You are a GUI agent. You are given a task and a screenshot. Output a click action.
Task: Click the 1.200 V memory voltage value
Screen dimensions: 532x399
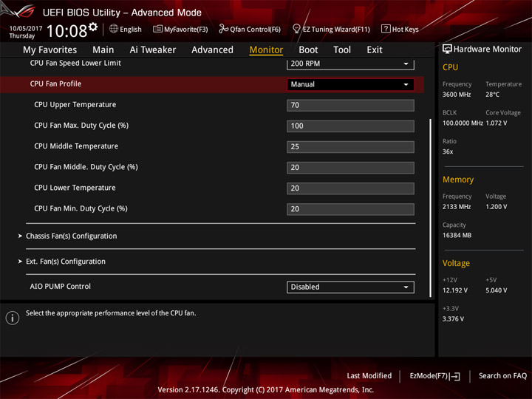pyautogui.click(x=497, y=207)
